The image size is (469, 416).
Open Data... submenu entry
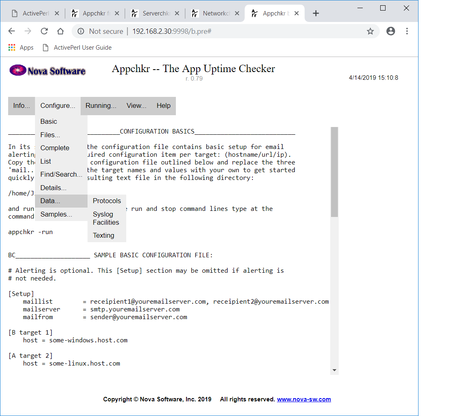click(x=61, y=201)
